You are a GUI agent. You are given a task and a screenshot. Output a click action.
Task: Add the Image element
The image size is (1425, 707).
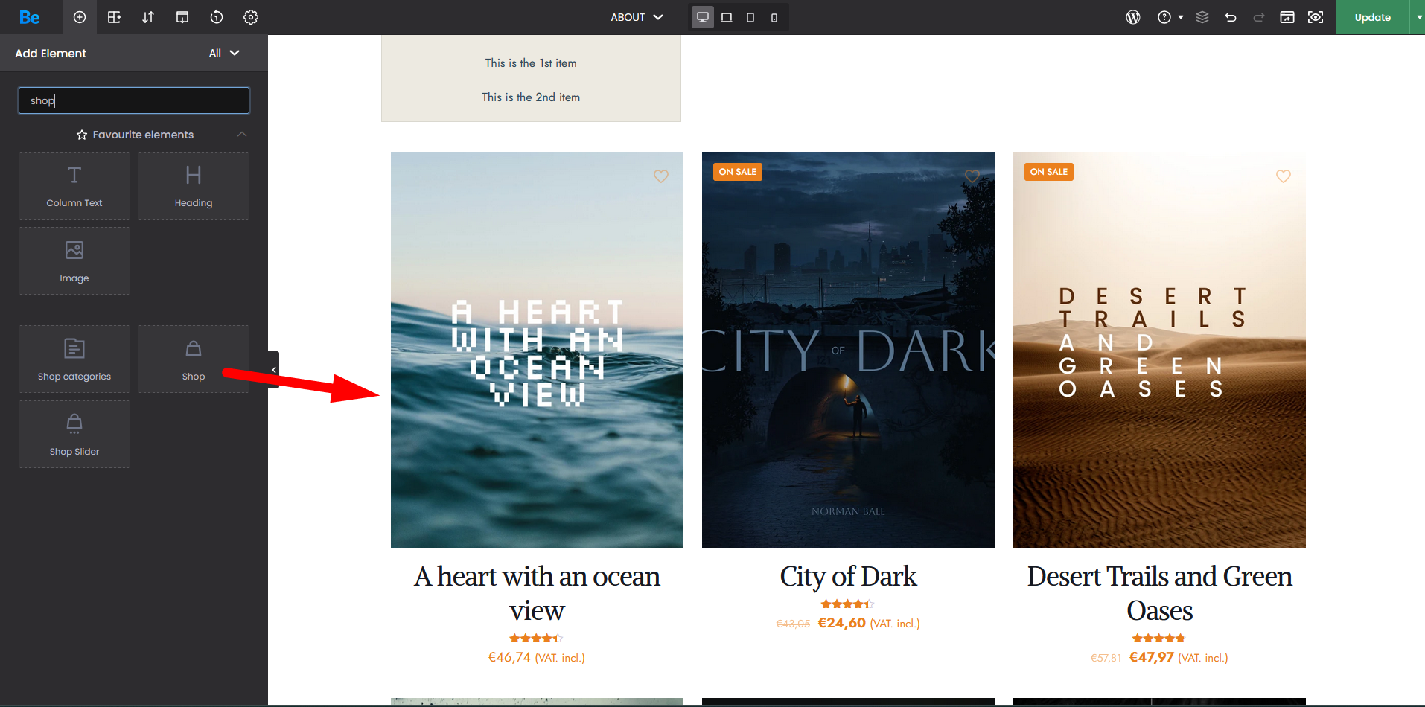tap(74, 260)
